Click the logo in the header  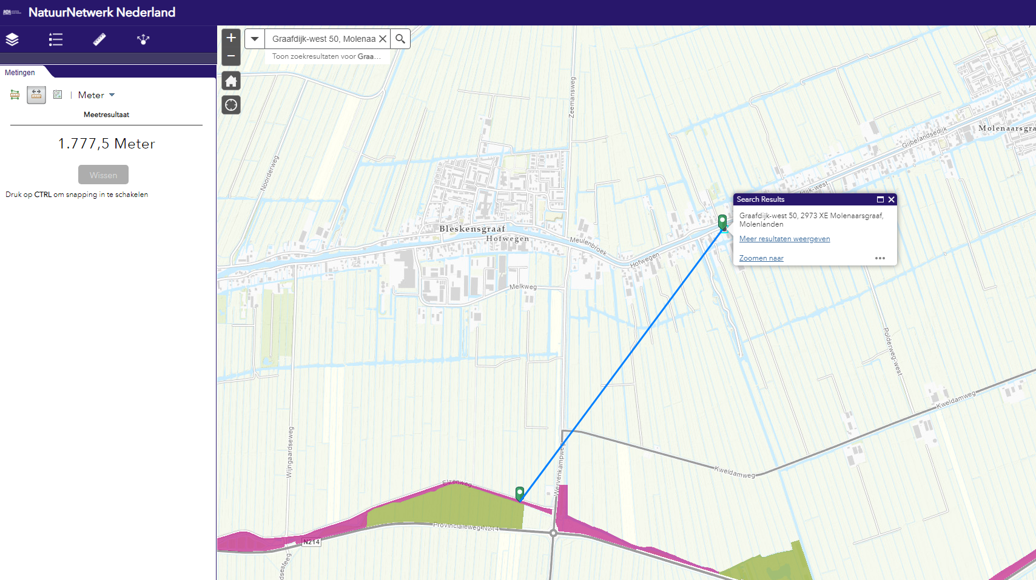[12, 12]
